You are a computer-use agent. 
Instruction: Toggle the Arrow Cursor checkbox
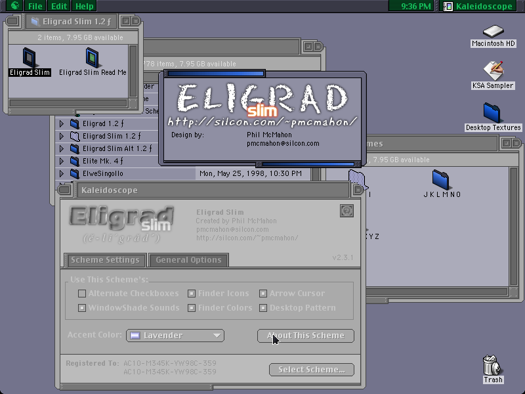point(263,294)
